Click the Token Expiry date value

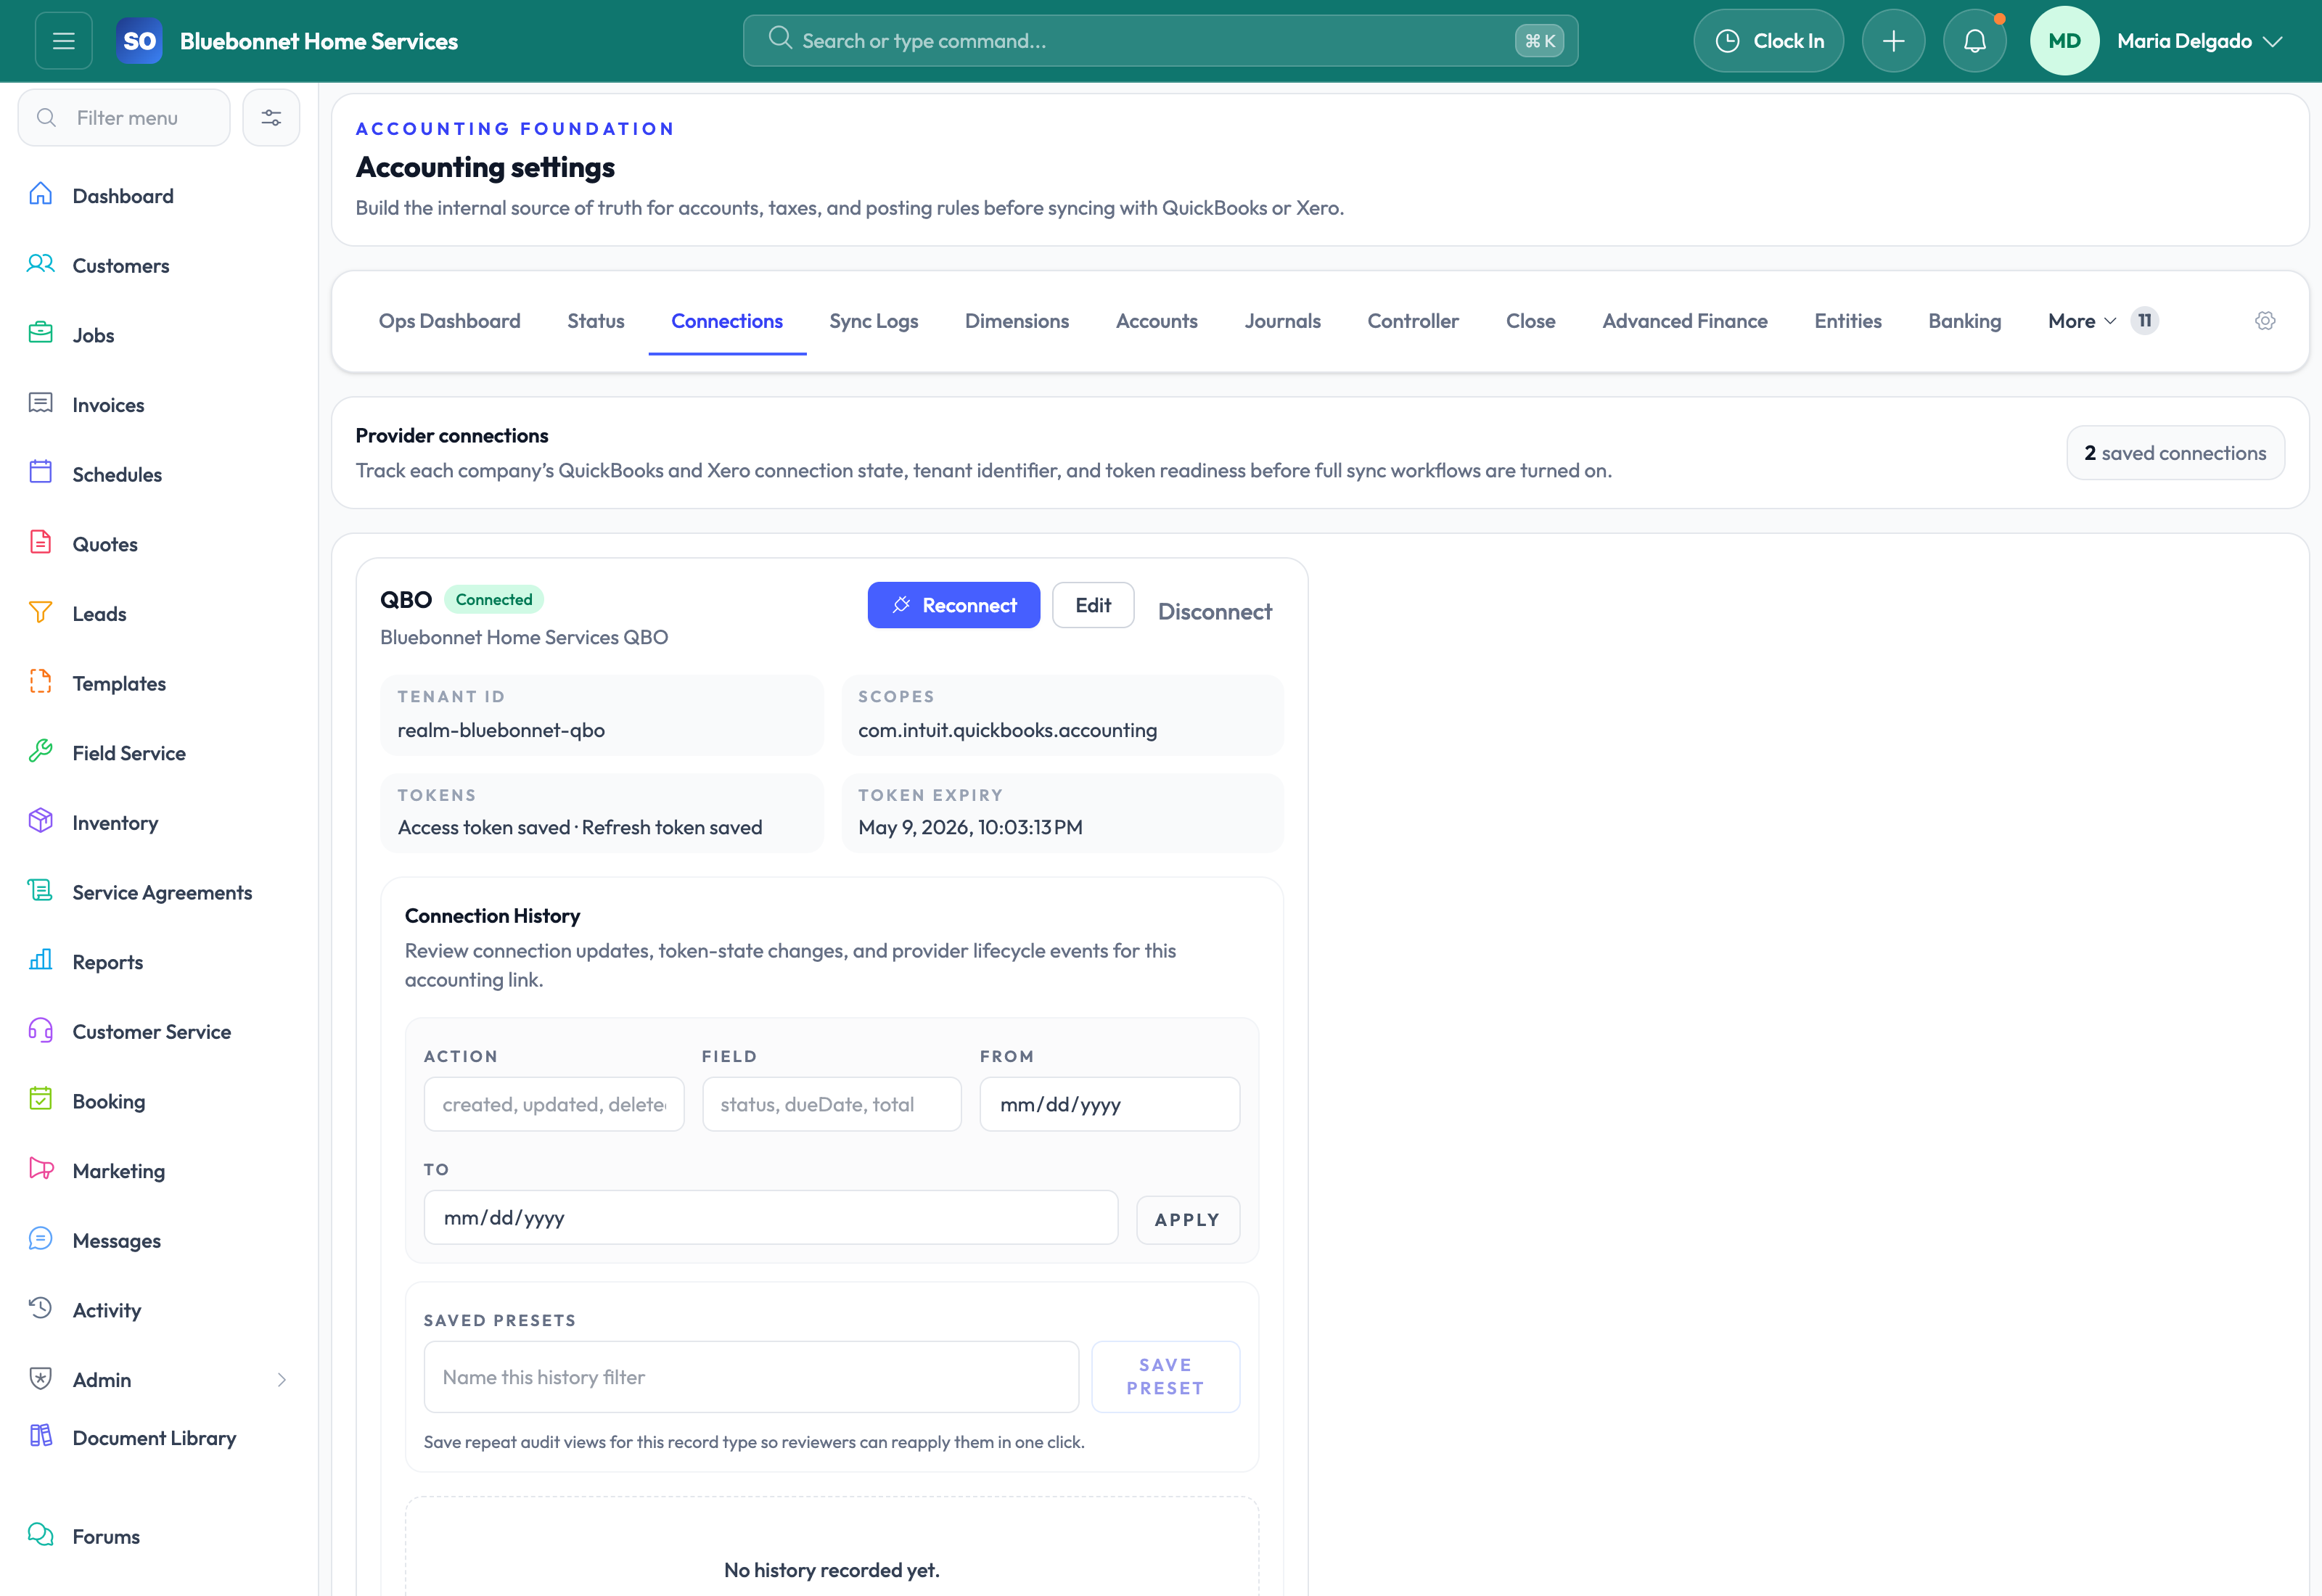coord(970,827)
